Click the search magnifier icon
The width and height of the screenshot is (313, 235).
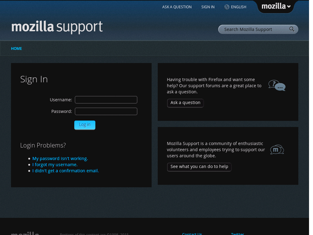point(292,29)
